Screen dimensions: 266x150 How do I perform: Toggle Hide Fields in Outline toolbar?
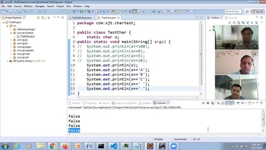[243, 22]
